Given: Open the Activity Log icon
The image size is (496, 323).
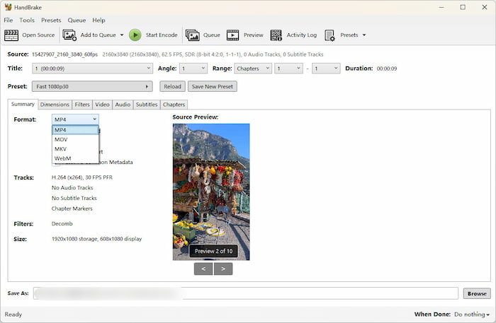Looking at the screenshot, I should [276, 35].
